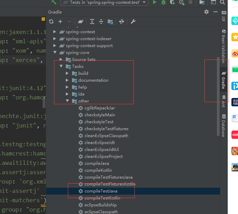Open the Word document desktop icon
This screenshot has height=214, width=238.
(x=235, y=118)
